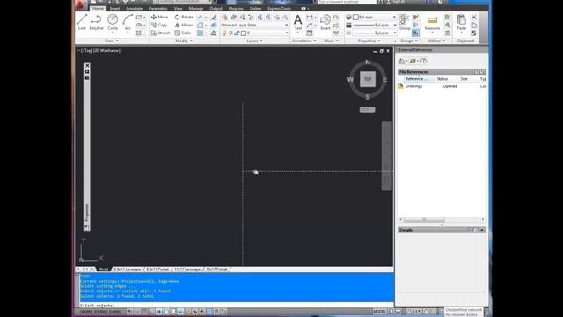Click the File References horizontal scrollbar
This screenshot has height=317, width=563.
tap(424, 219)
